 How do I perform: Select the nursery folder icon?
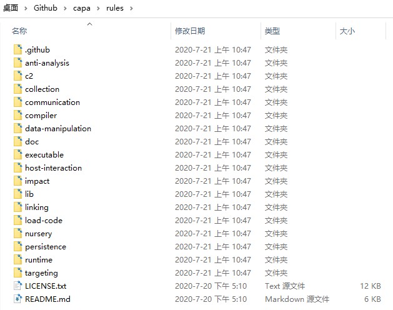point(17,233)
